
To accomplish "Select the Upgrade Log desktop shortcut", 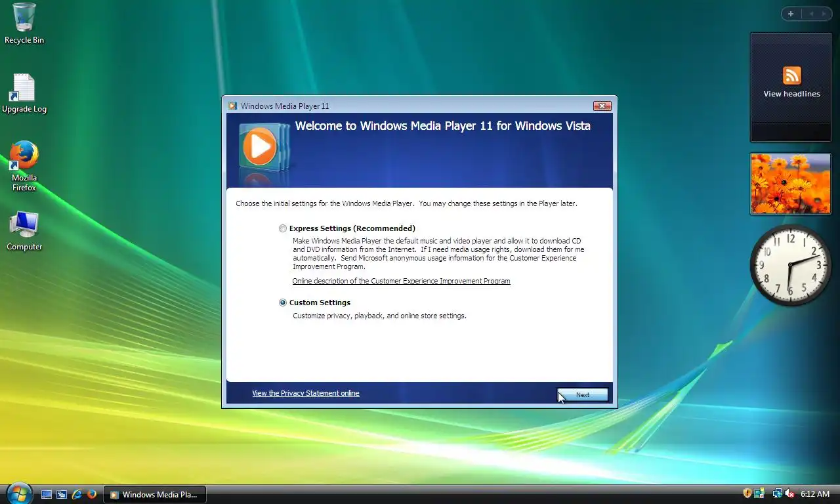I will pos(24,93).
